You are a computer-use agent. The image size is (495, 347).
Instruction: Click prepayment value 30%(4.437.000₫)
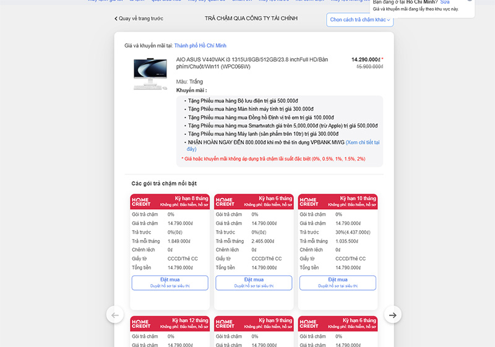(353, 233)
